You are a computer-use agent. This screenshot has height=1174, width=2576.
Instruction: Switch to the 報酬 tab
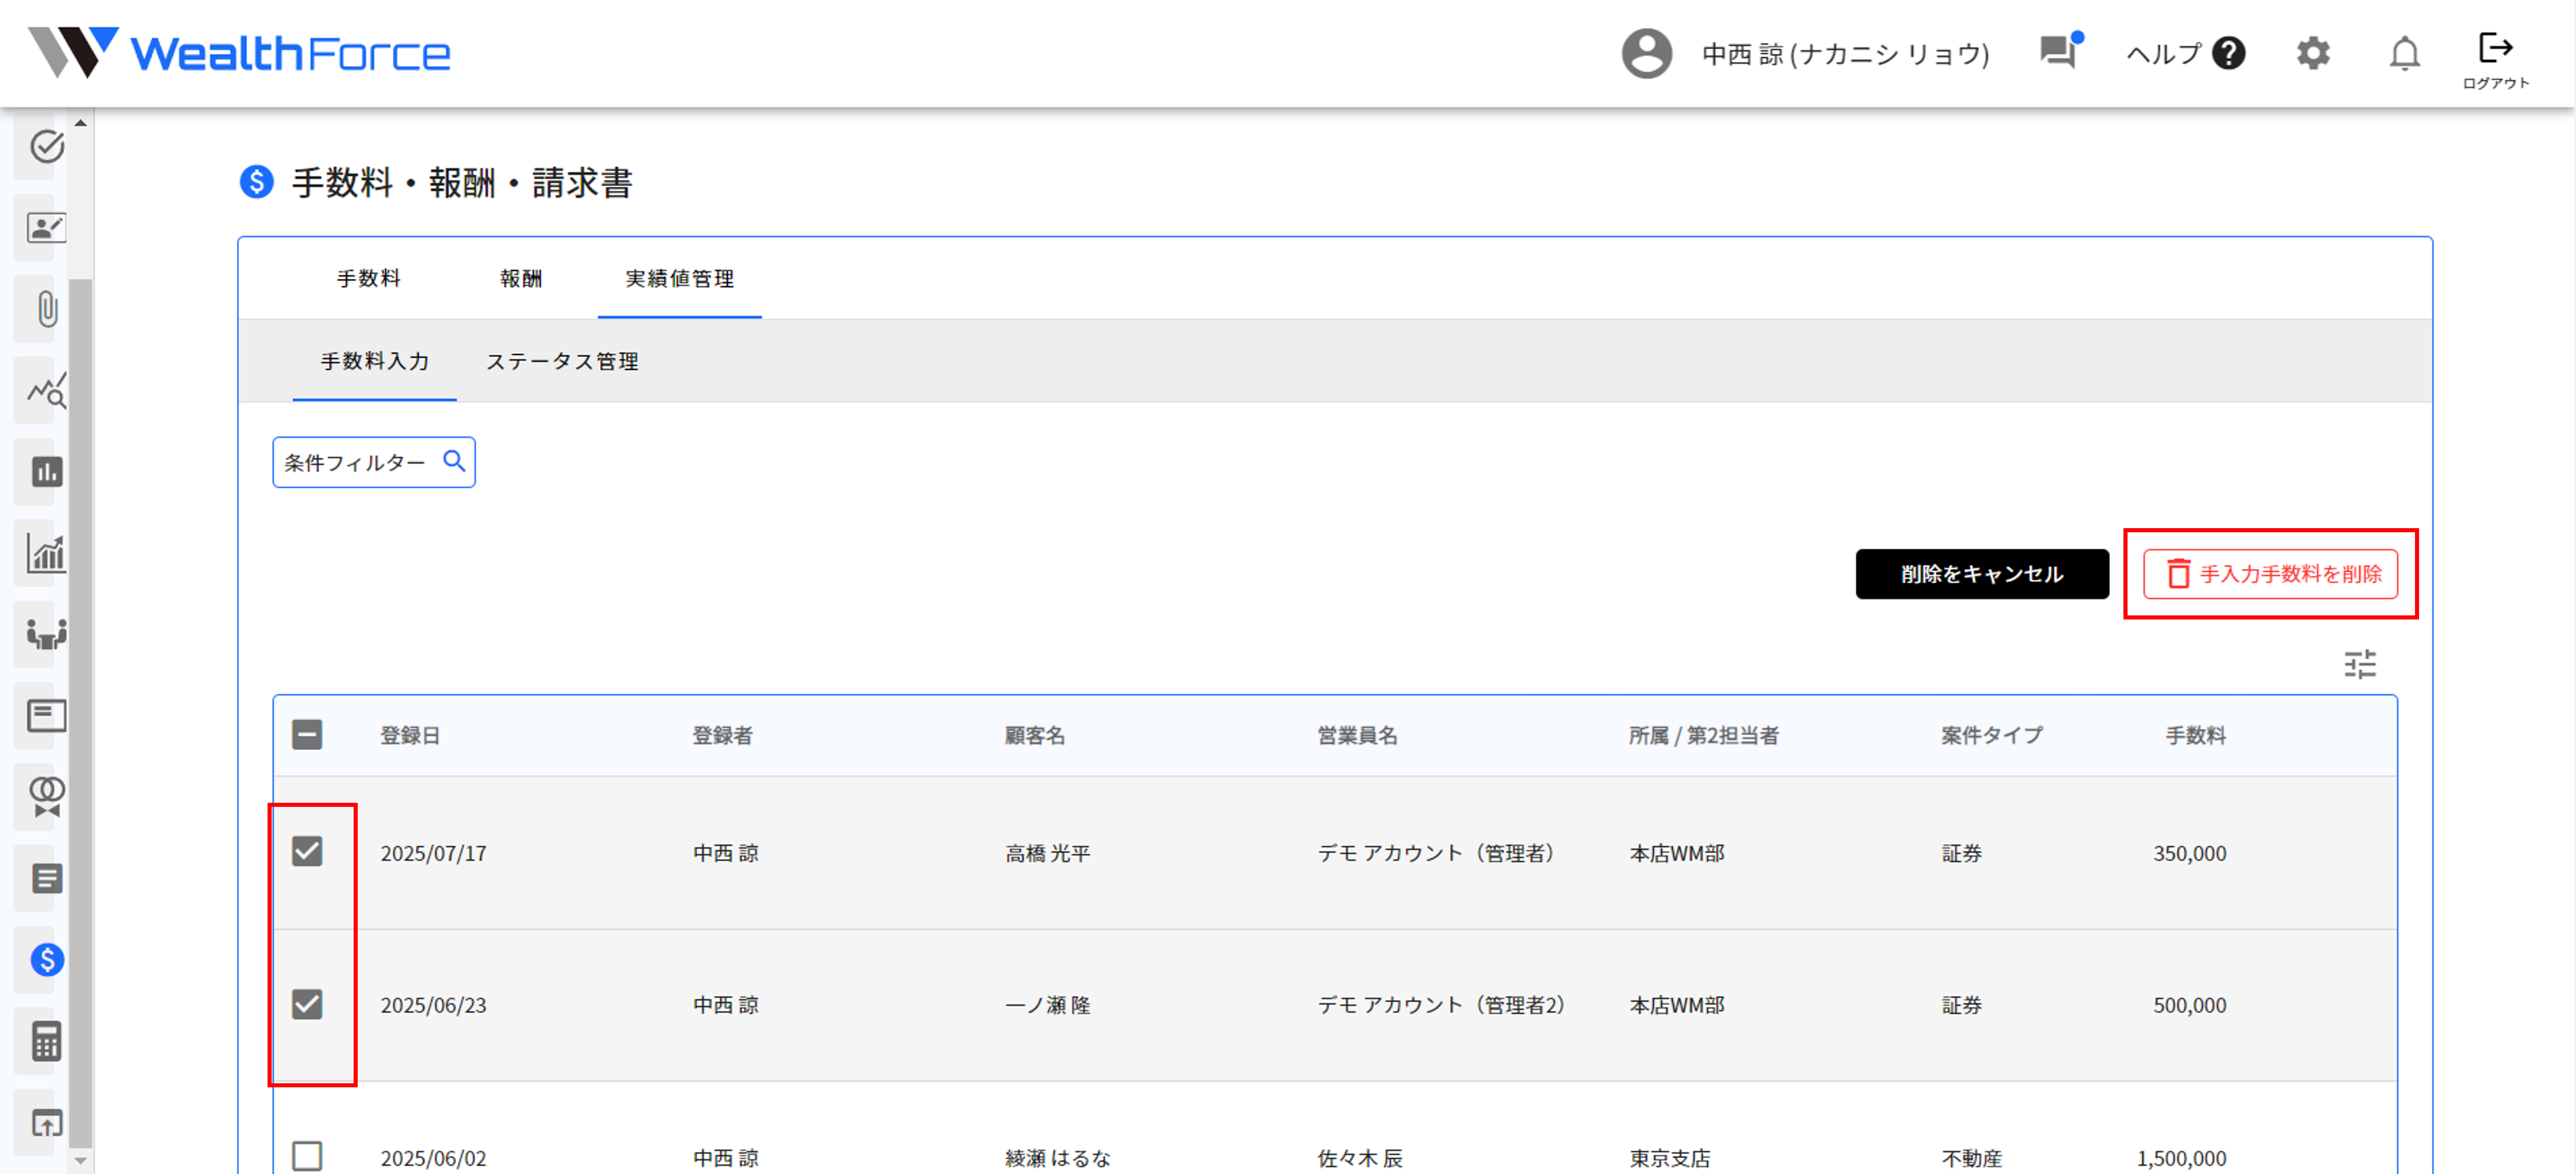(521, 278)
